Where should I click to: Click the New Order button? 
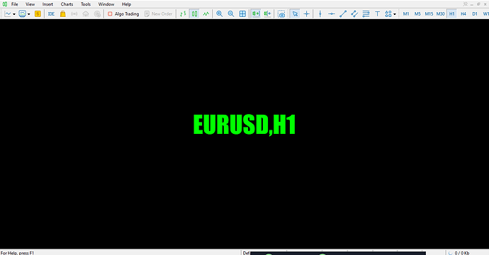[159, 13]
